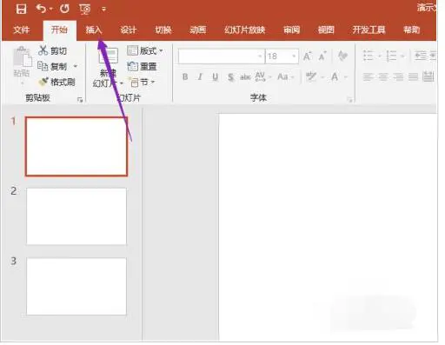This screenshot has width=445, height=345.
Task: Switch to the 审阅 (Review) tab
Action: [291, 30]
